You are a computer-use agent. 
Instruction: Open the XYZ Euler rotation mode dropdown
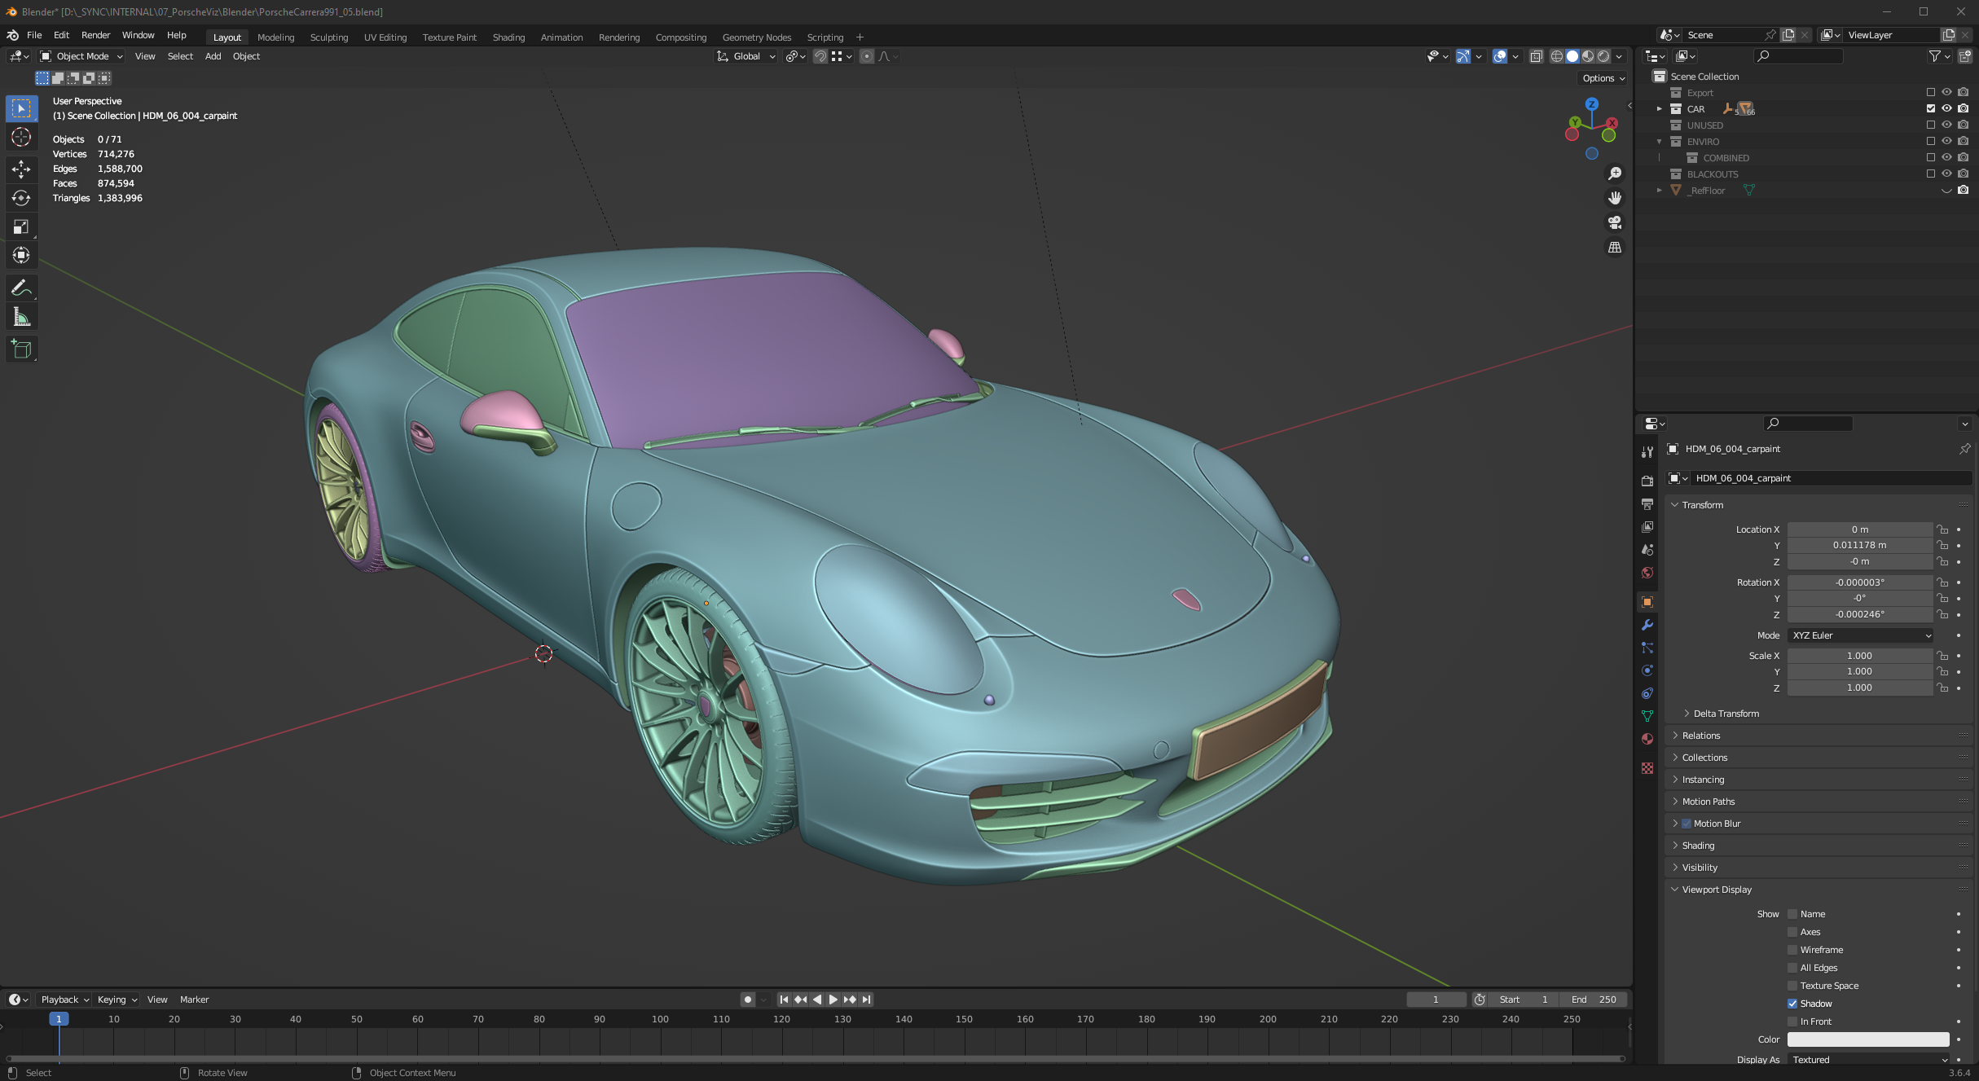pyautogui.click(x=1860, y=635)
